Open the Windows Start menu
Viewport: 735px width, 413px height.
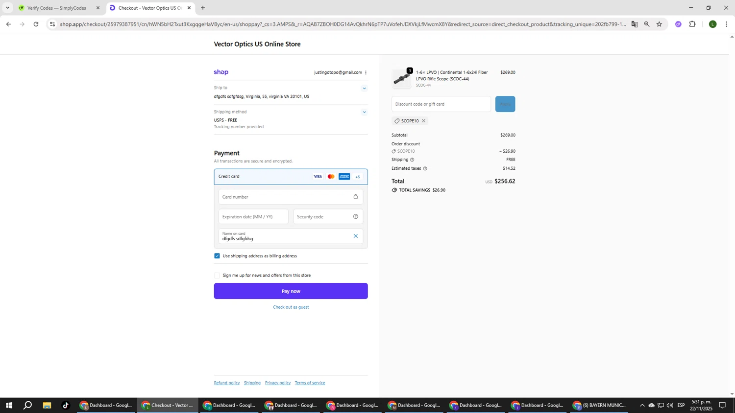[9, 405]
